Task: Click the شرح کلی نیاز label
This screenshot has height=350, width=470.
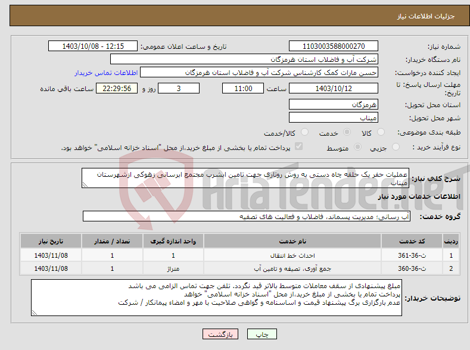Action: (436, 179)
